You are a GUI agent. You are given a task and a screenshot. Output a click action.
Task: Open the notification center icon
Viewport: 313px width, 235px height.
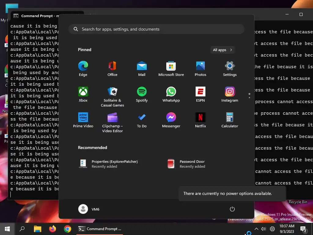tap(304, 229)
